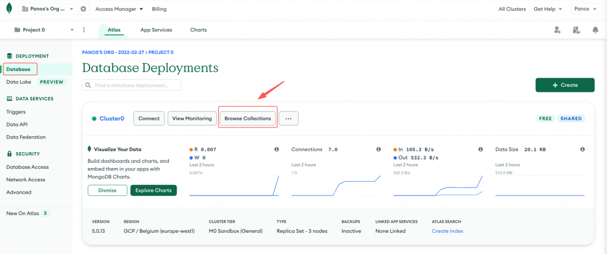607x254 pixels.
Task: Open Network Access in the sidebar
Action: pos(25,179)
